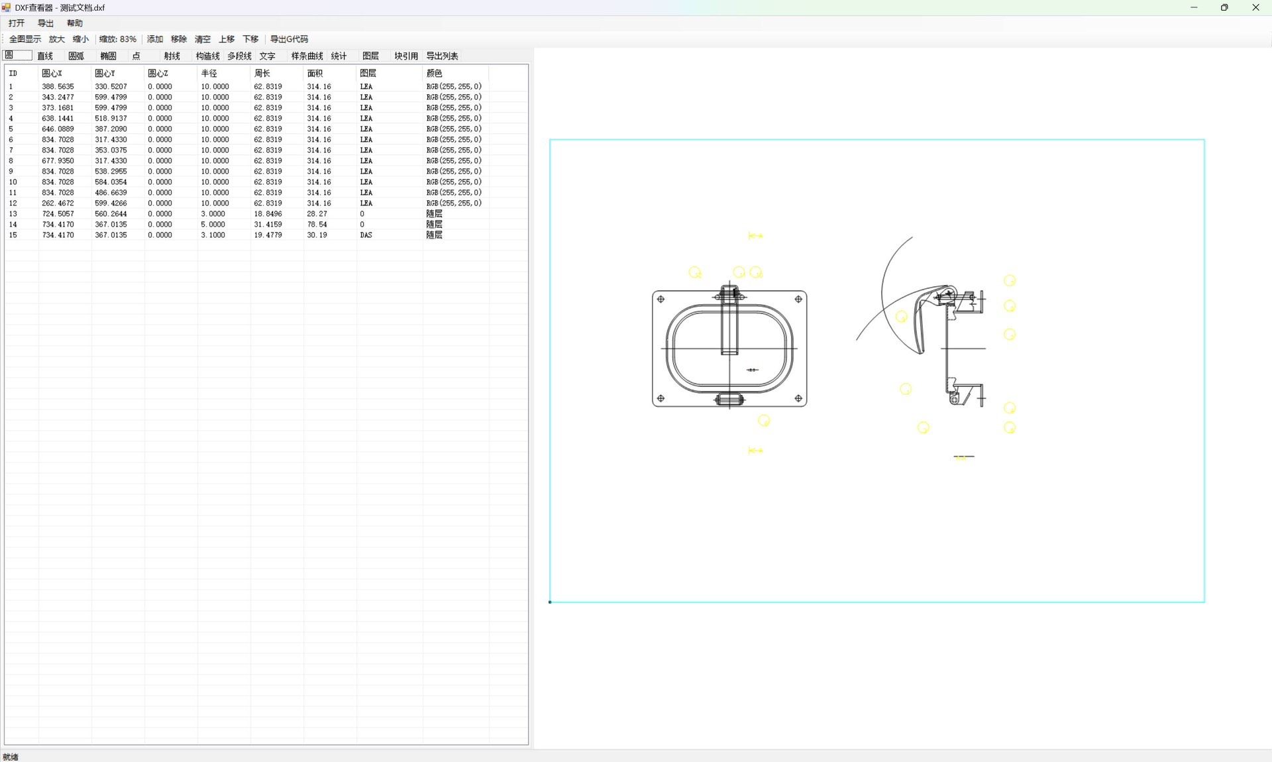Open the 打开 menu
The image size is (1272, 762).
click(17, 23)
